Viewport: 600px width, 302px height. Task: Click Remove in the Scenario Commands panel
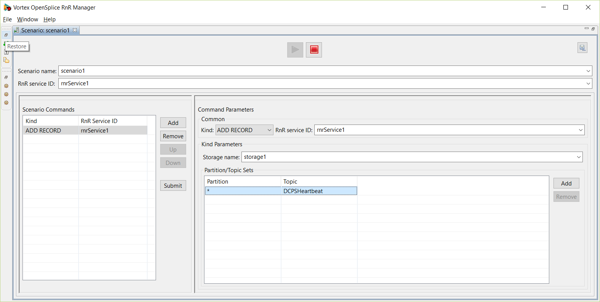coord(173,136)
